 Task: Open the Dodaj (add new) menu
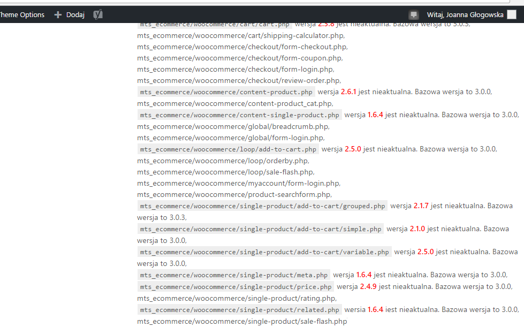click(x=70, y=14)
